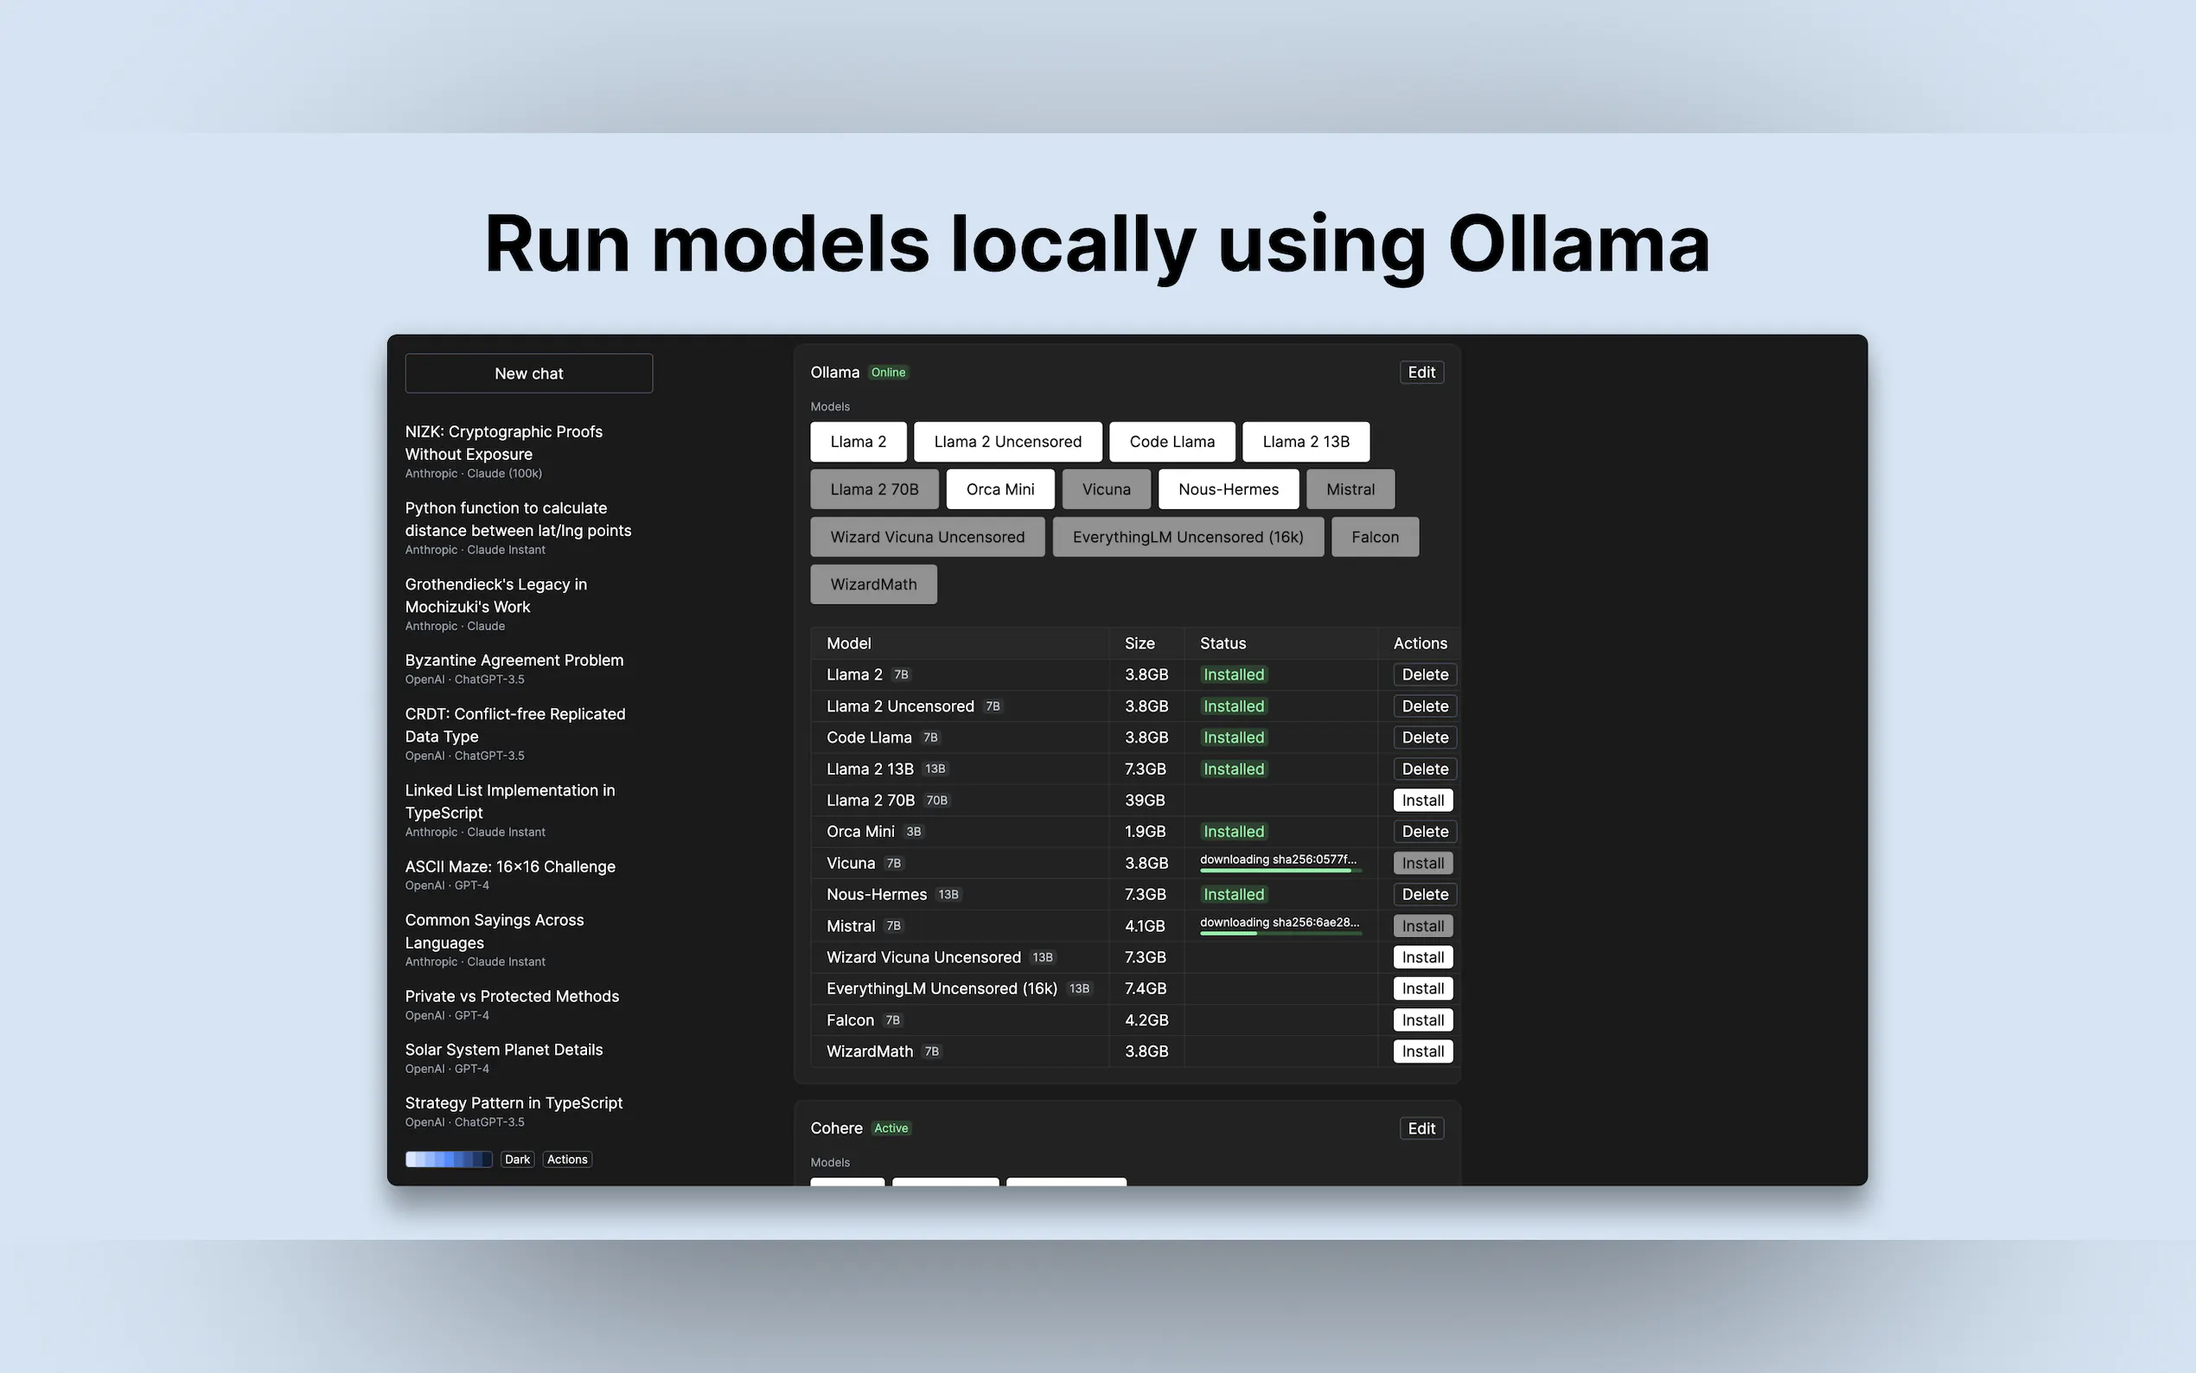Click the Installed status for Nous-Hermes
The height and width of the screenshot is (1373, 2196).
(1234, 895)
